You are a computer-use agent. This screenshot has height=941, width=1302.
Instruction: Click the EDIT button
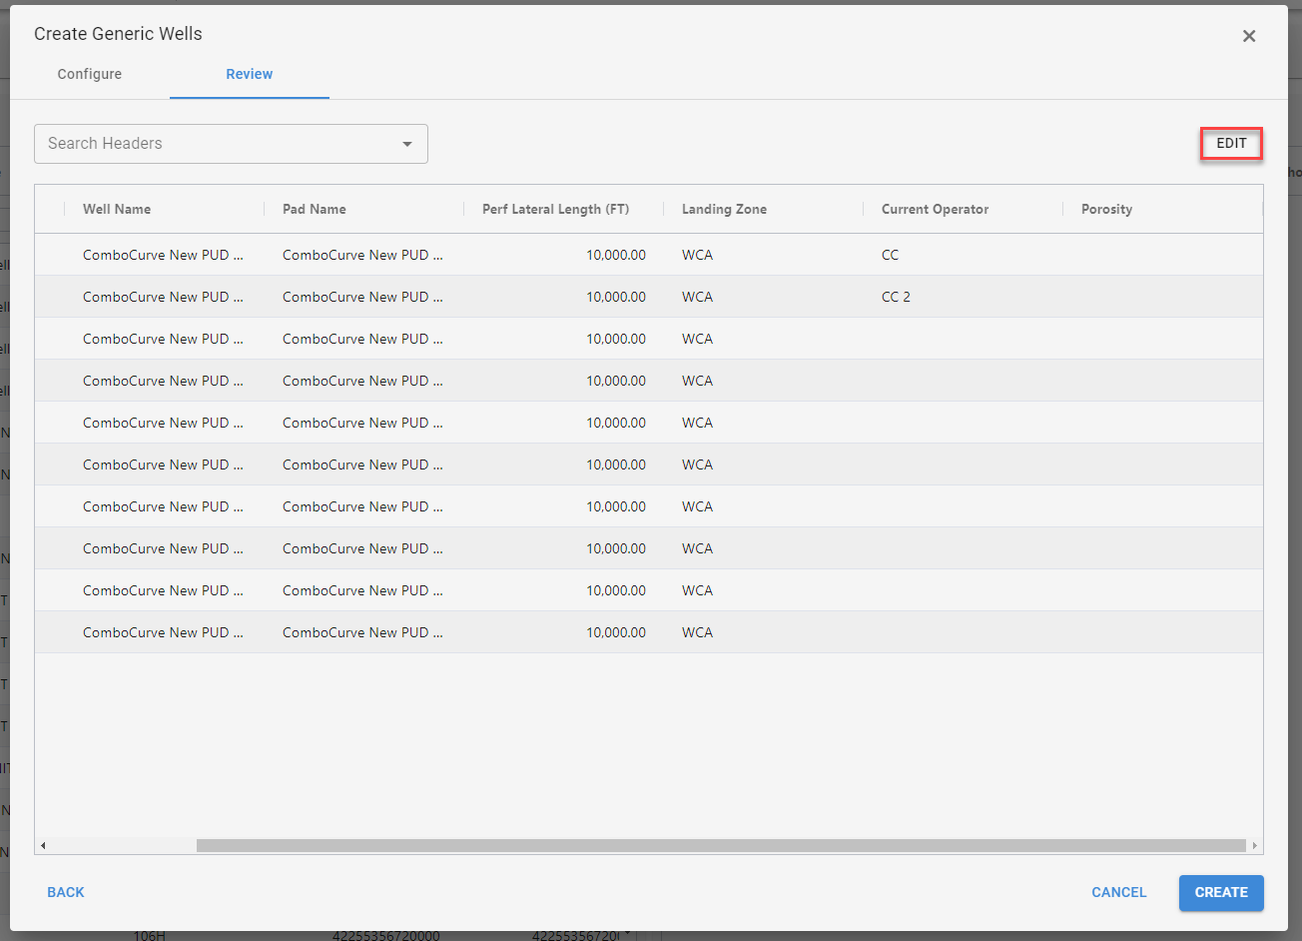point(1231,143)
